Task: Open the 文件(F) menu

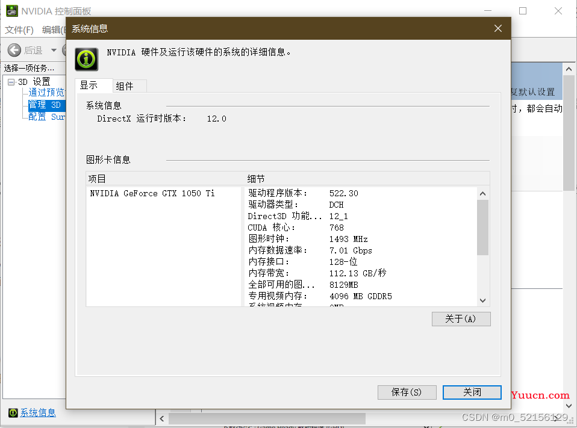Action: (x=19, y=29)
